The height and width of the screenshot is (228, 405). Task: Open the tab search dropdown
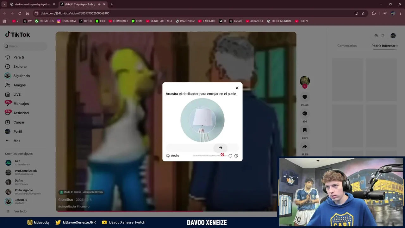(x=4, y=4)
